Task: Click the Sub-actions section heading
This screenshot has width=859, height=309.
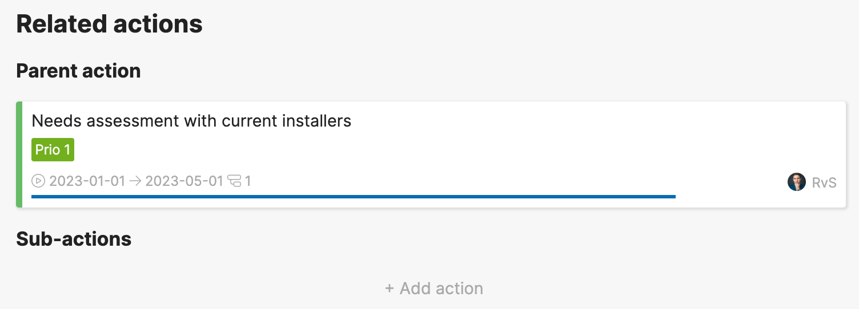Action: pyautogui.click(x=74, y=239)
